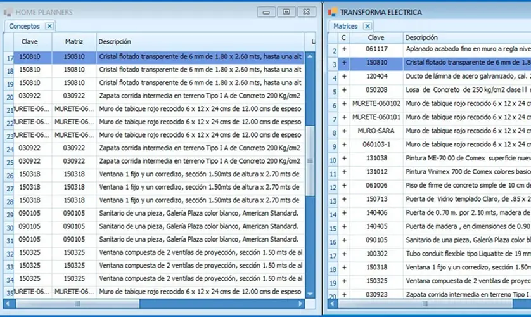Screen dimensions: 531x317
Task: Click the Descripción header in Matrices grid
Action: coord(421,37)
